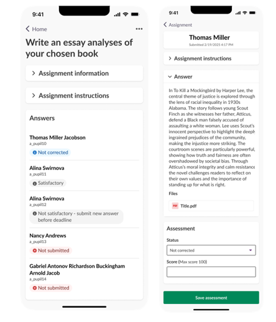Screen dimensions: 276x322
Task: Open the Status dropdown showing Not corrected
Action: click(211, 250)
